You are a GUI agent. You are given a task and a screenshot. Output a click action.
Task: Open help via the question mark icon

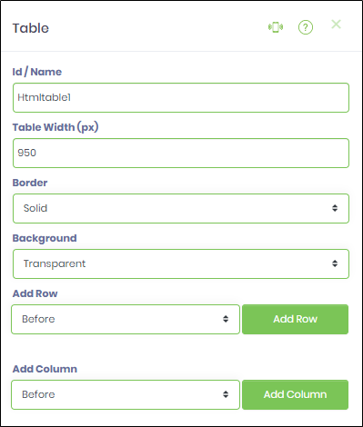306,27
